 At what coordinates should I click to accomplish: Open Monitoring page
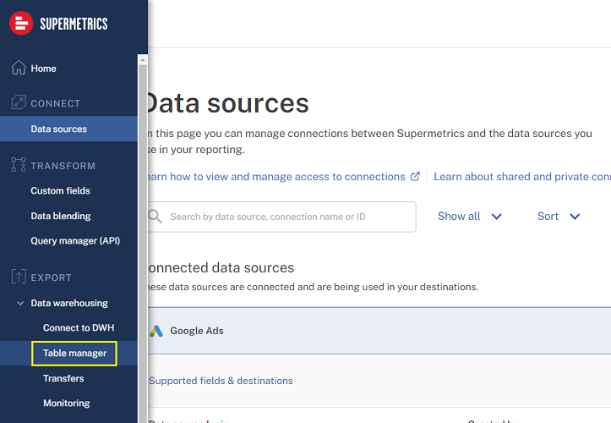66,403
